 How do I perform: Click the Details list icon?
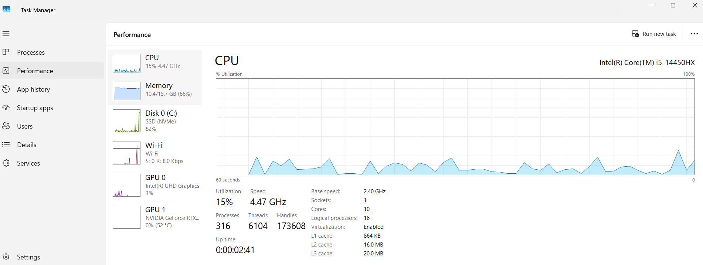tap(6, 145)
